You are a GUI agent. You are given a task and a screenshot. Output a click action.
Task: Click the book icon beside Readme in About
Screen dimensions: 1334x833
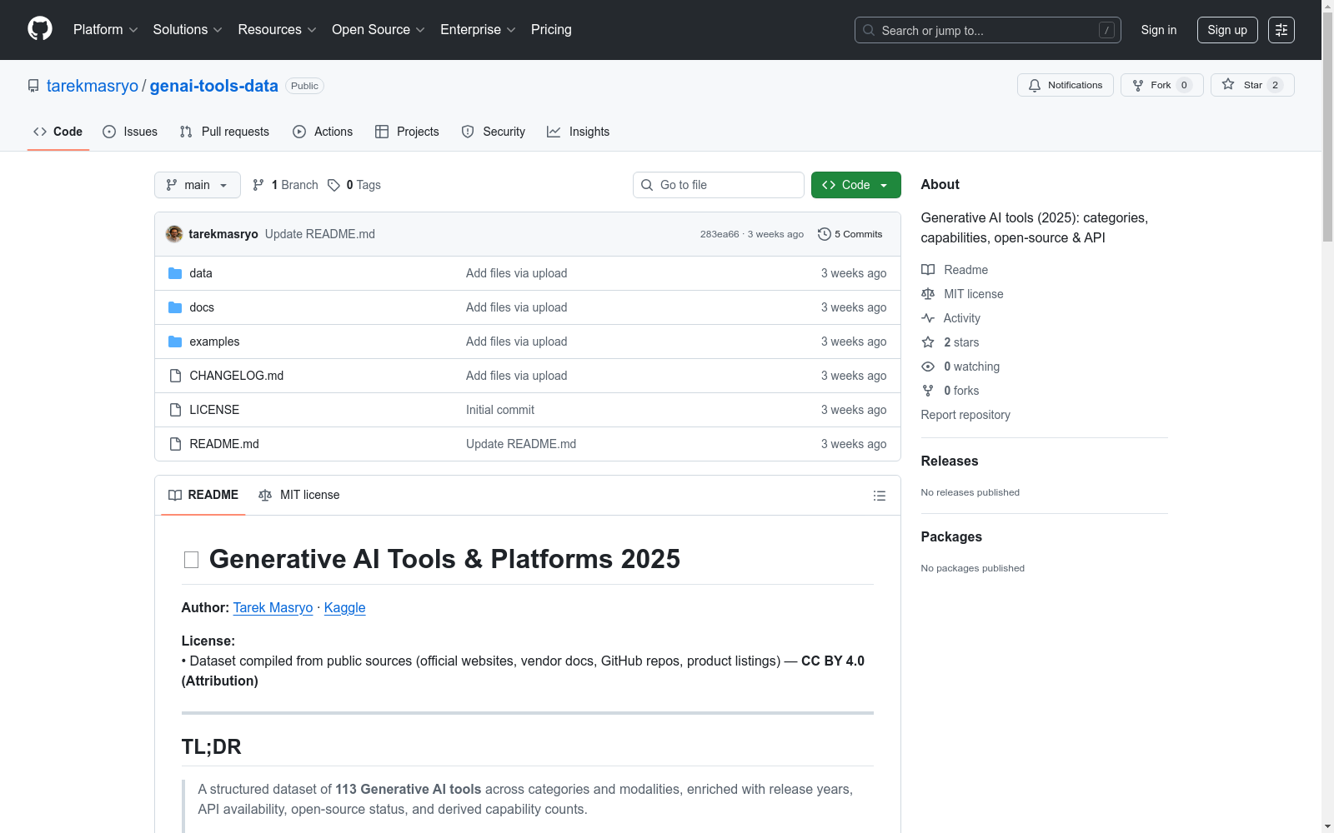[928, 270]
